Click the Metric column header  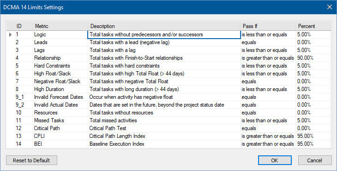pos(60,26)
